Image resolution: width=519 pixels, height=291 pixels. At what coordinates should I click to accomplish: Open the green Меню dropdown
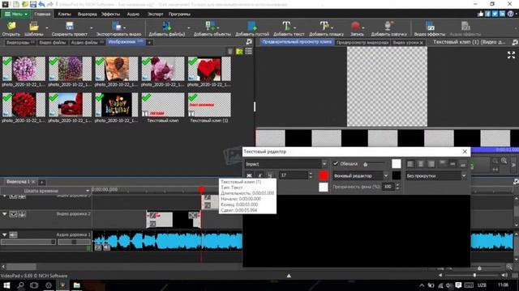click(x=15, y=15)
